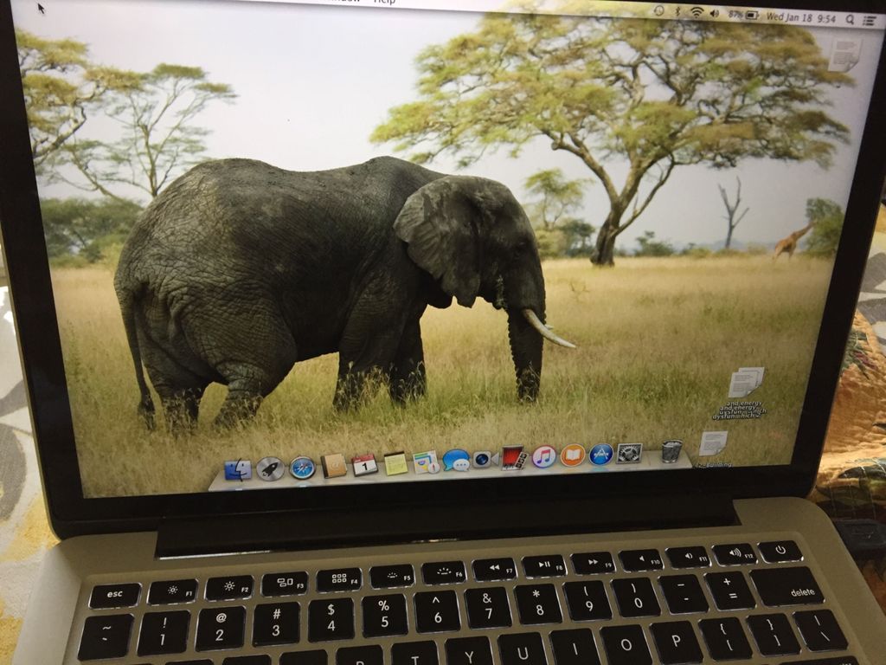Open the Bluetooth menu bar icon
This screenshot has width=886, height=665.
(x=677, y=11)
